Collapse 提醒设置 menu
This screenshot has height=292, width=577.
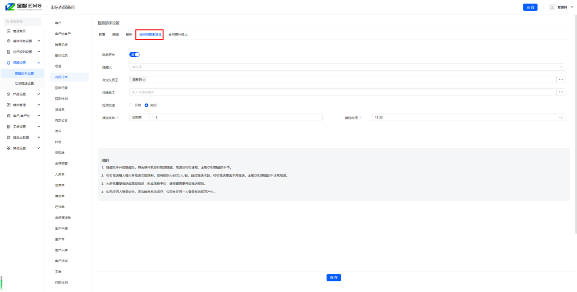39,63
